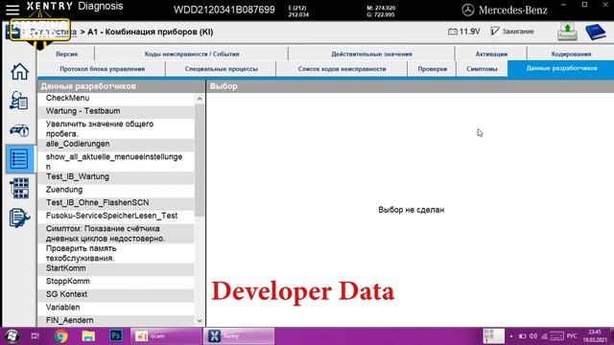Switch to the Версия tab
The width and height of the screenshot is (614, 345).
(66, 54)
